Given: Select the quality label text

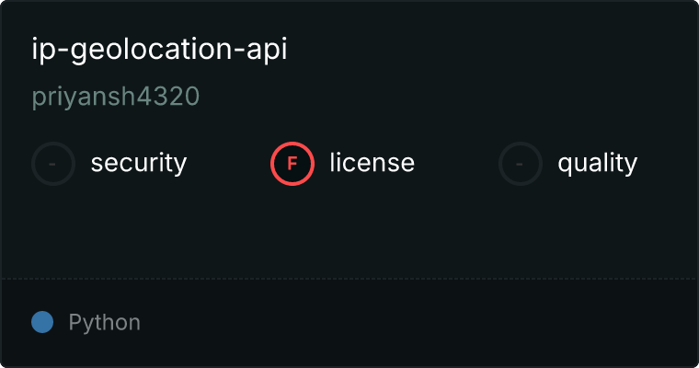Looking at the screenshot, I should (x=597, y=163).
